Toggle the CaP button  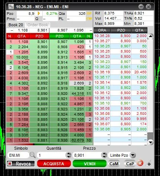pos(130,164)
